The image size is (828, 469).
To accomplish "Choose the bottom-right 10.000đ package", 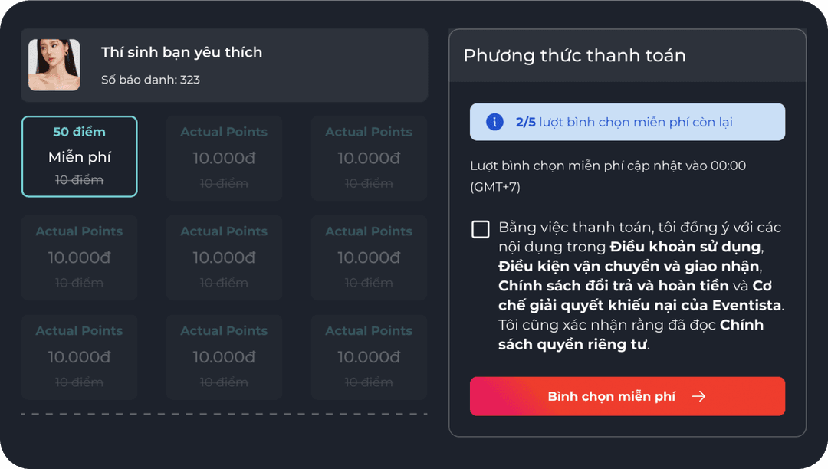I will pyautogui.click(x=369, y=357).
